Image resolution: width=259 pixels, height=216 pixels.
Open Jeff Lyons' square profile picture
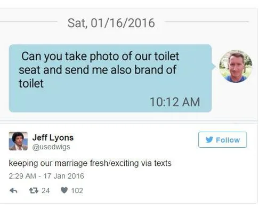click(18, 141)
